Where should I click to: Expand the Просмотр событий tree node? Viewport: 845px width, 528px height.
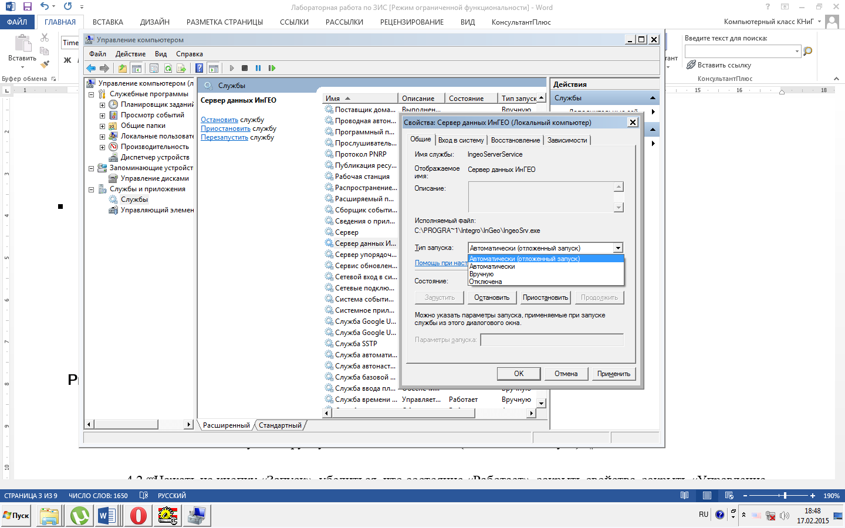click(x=103, y=116)
